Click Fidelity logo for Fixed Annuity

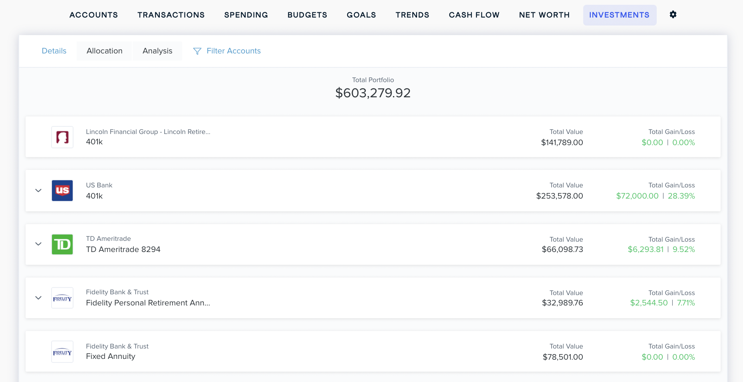click(x=62, y=352)
